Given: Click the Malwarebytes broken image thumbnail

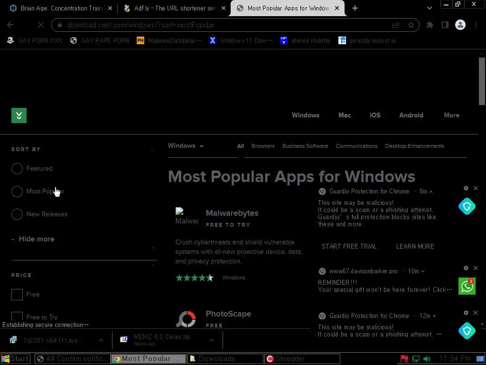Looking at the screenshot, I should click(x=187, y=216).
